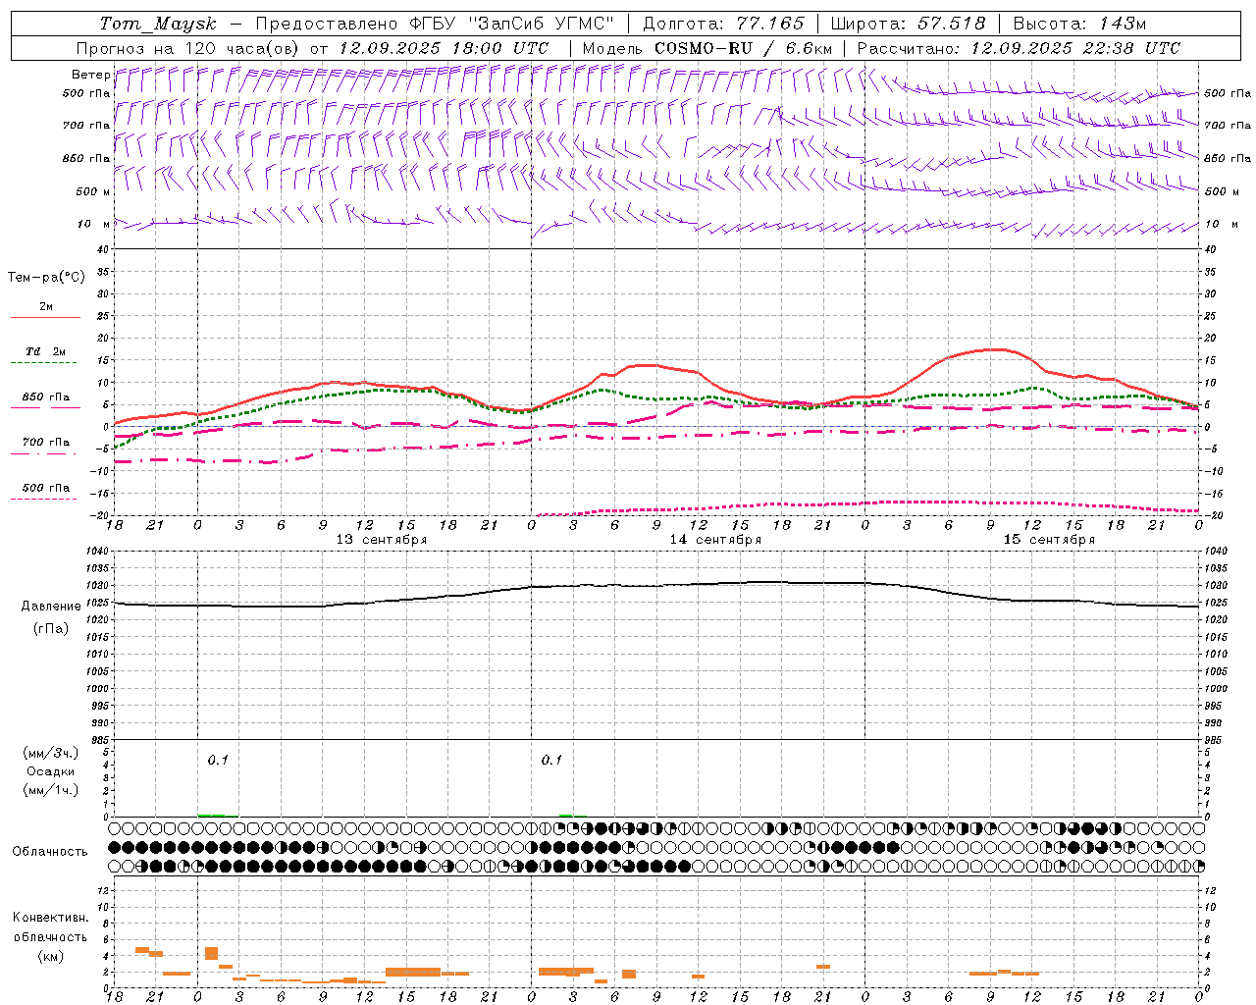Screen dimensions: 1256x1005
Task: Select the (мм/1ч.) precipitation unit label
Action: 51,790
